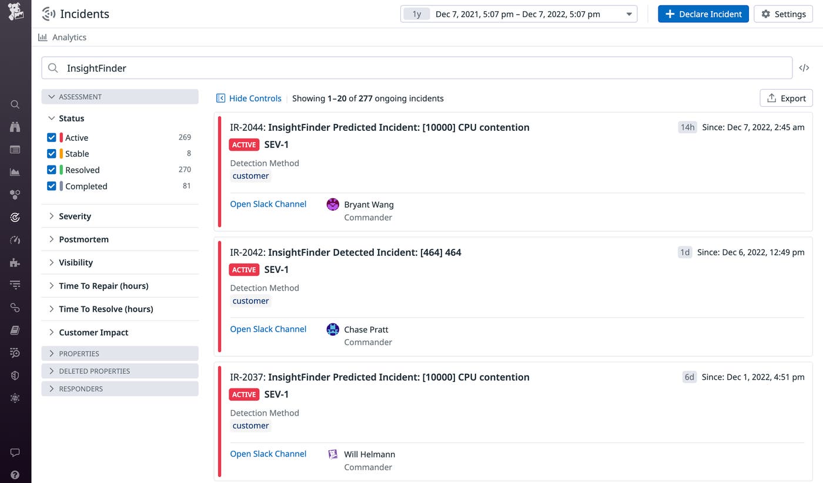This screenshot has height=483, width=823.
Task: Click the gauge metrics icon in sidebar
Action: coord(15,240)
